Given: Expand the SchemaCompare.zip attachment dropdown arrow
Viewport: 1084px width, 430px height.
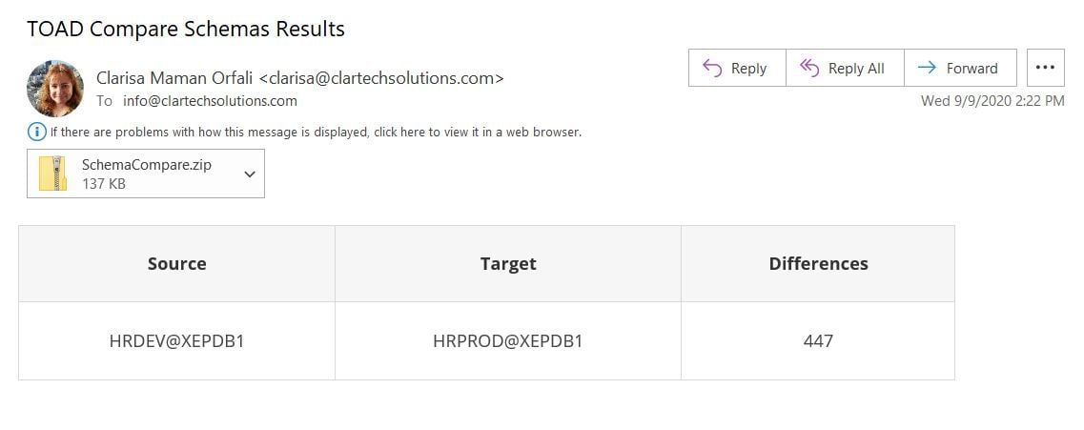Looking at the screenshot, I should [250, 174].
